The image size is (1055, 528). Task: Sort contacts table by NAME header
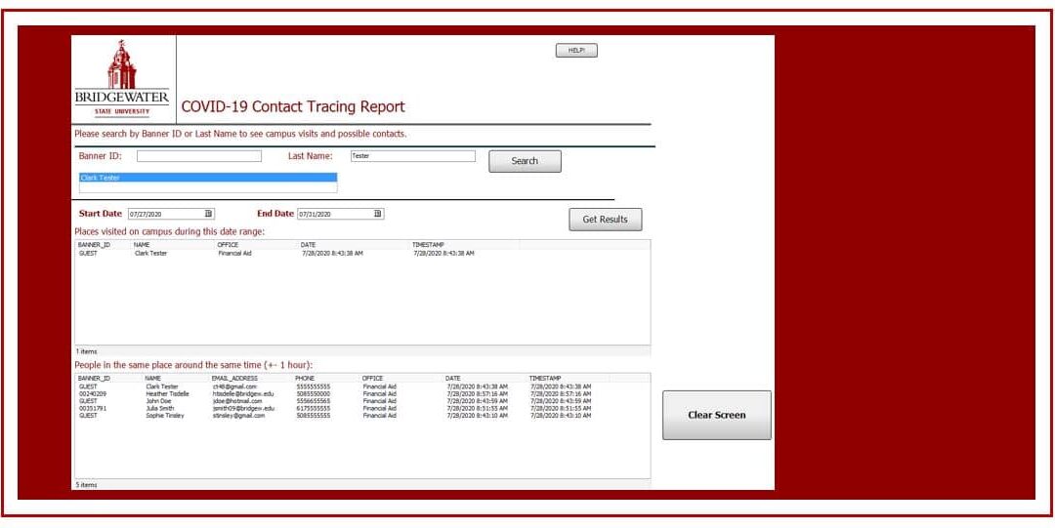[x=152, y=378]
